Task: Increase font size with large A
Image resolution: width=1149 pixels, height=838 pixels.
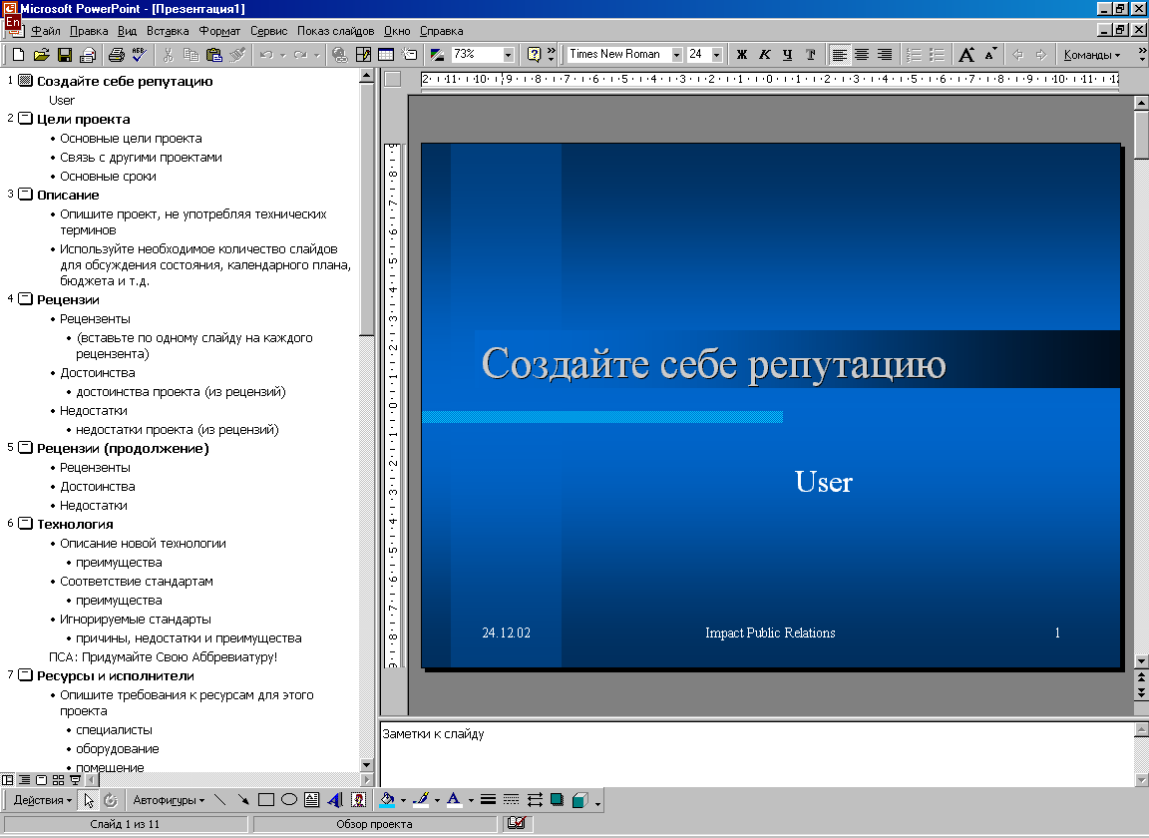Action: [966, 54]
